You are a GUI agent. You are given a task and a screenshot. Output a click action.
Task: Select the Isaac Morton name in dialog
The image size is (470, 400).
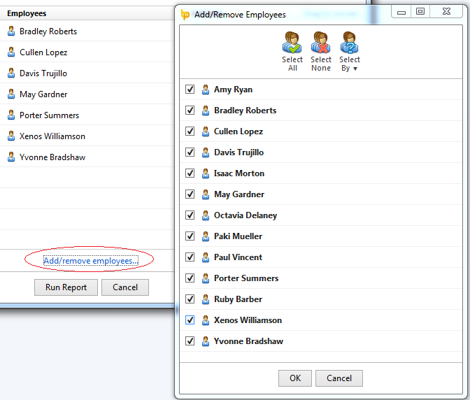point(239,173)
